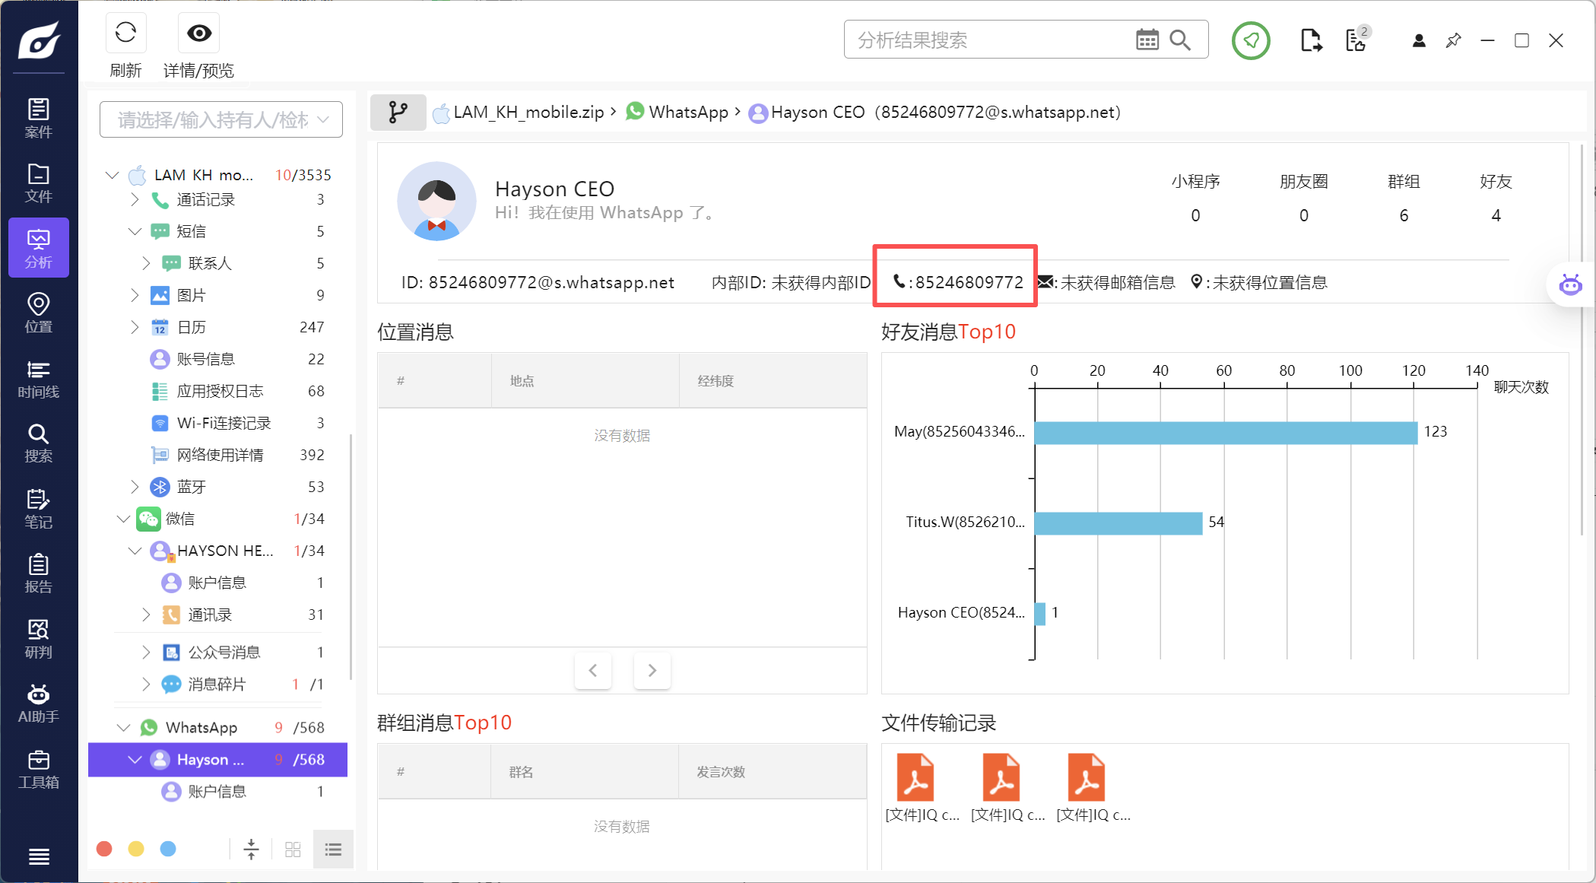Click into the analysis results search field
Image resolution: width=1596 pixels, height=883 pixels.
tap(988, 40)
